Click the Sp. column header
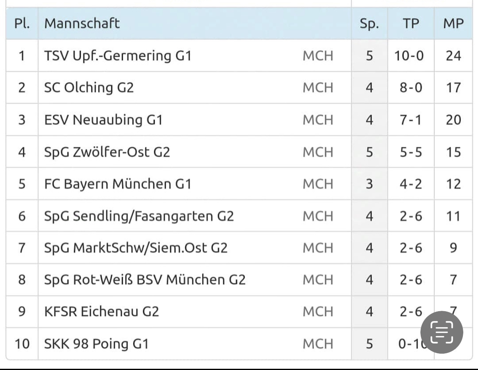 (x=369, y=23)
